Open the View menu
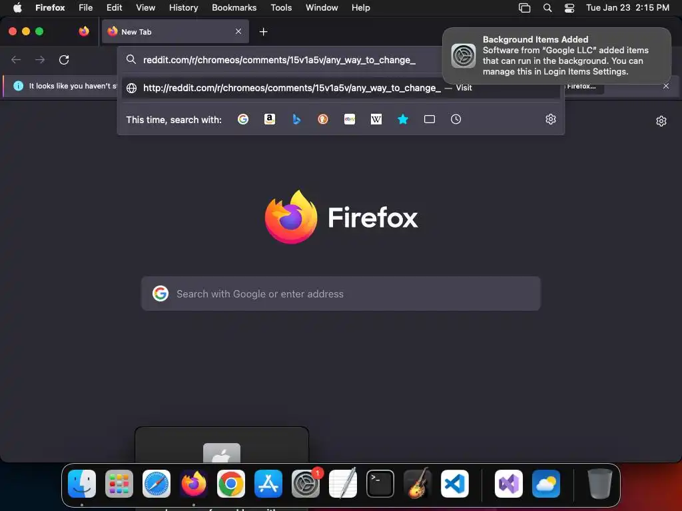682x511 pixels. pyautogui.click(x=145, y=7)
